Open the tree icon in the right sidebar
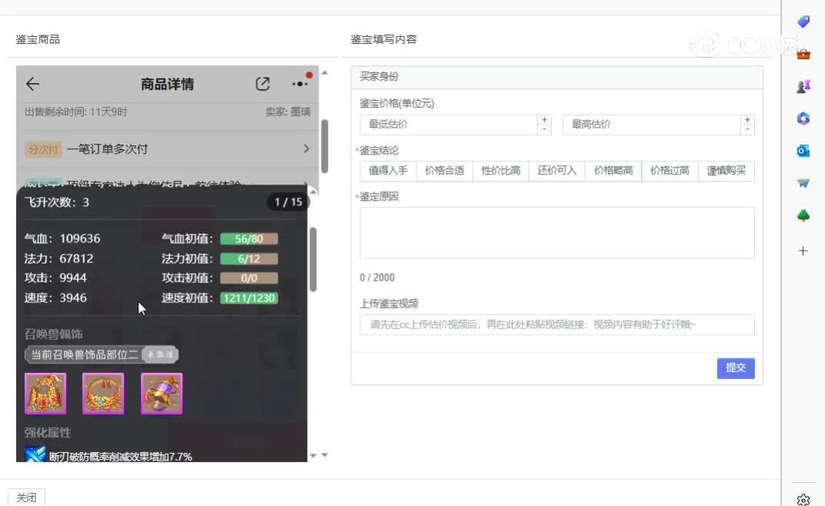 click(x=803, y=215)
